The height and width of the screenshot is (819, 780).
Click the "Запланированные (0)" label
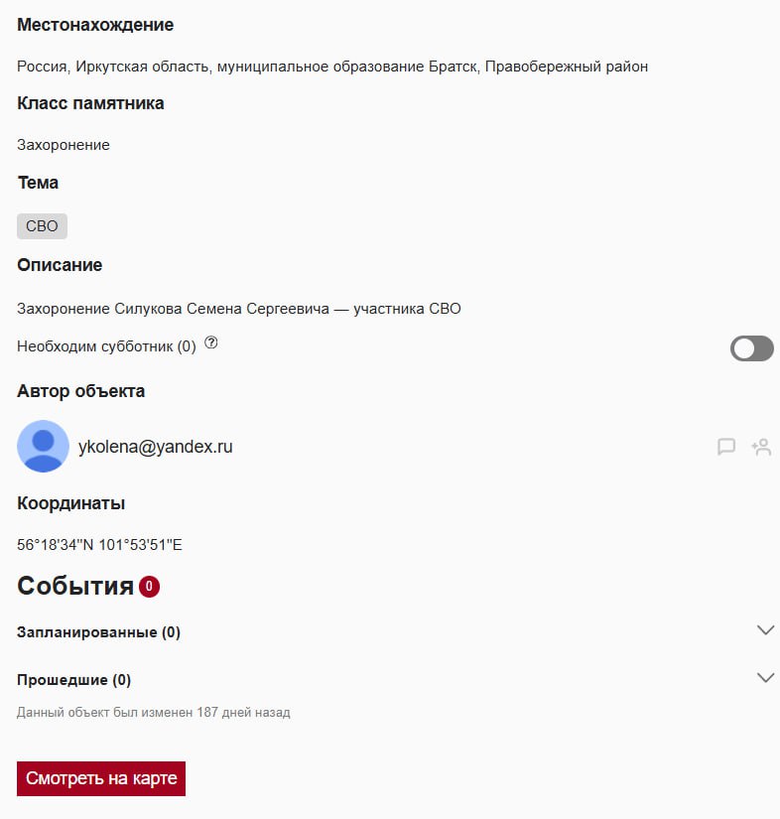pyautogui.click(x=98, y=632)
